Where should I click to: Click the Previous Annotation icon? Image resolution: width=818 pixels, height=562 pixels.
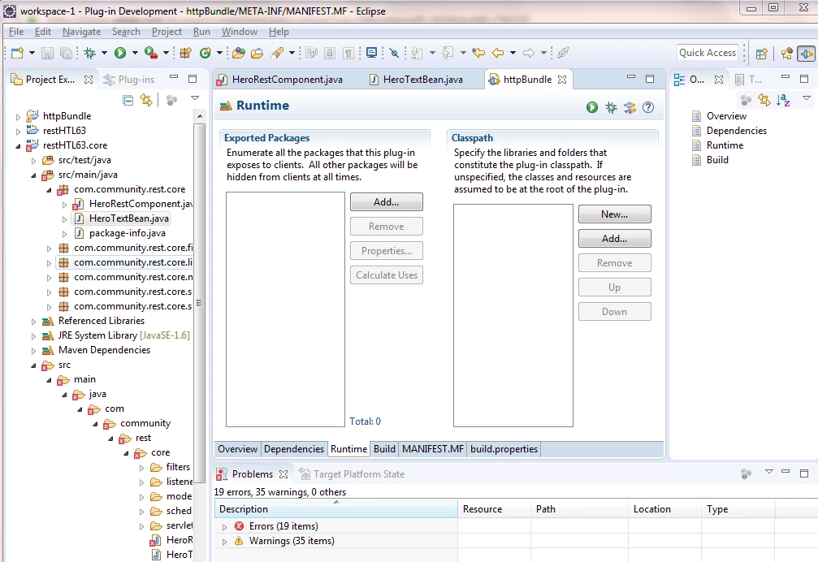coord(447,53)
